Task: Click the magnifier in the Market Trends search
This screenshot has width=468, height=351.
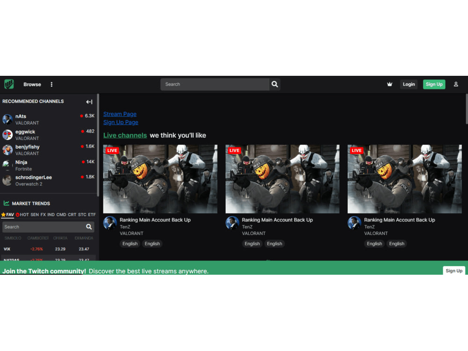Action: coord(88,227)
